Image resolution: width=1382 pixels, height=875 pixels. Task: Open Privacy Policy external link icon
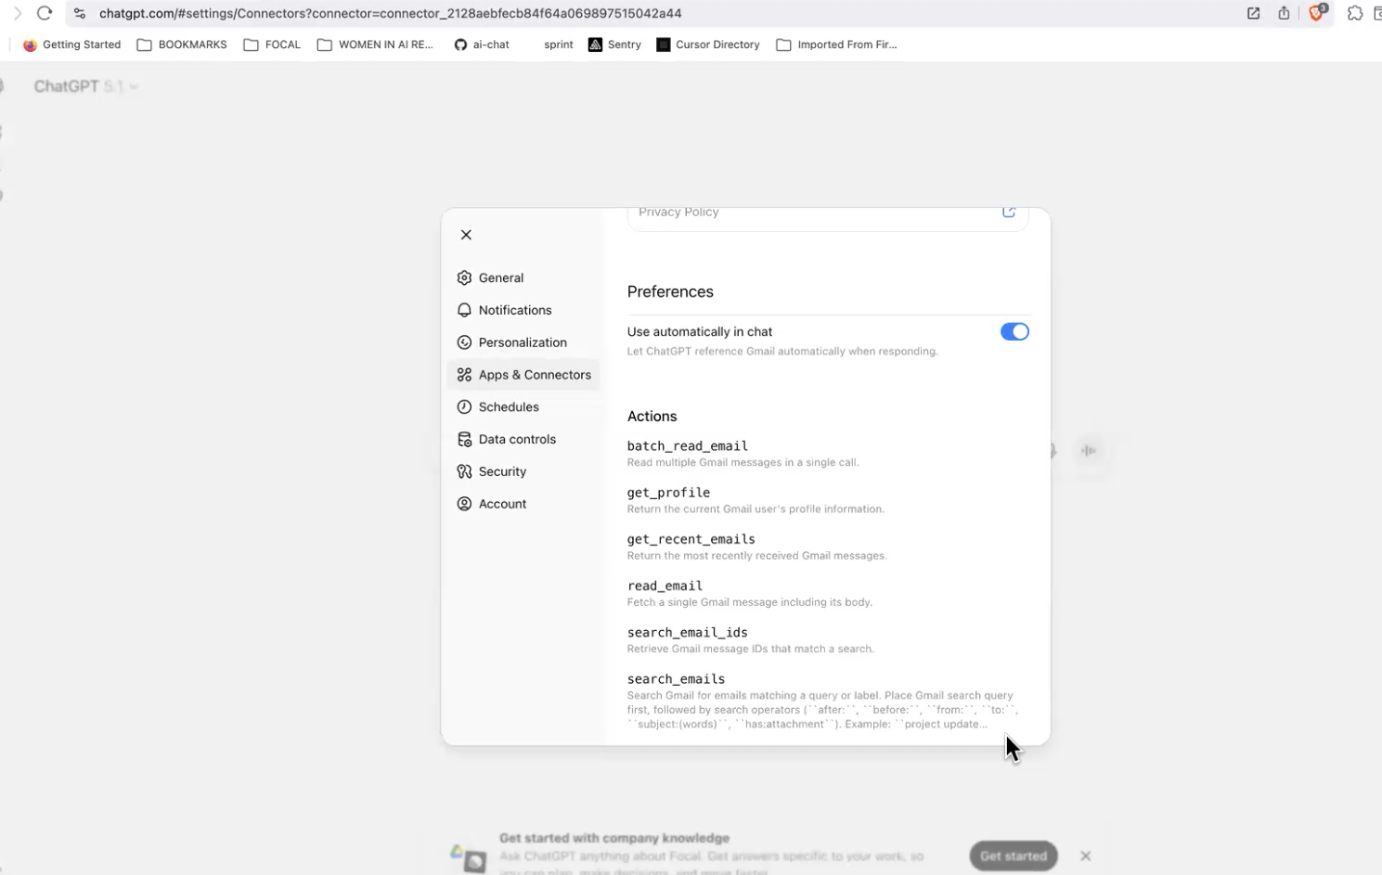click(1008, 212)
